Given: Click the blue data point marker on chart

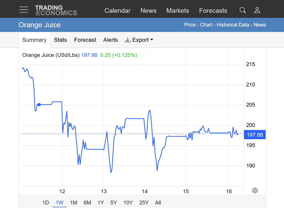Looking at the screenshot, I should tap(39, 105).
